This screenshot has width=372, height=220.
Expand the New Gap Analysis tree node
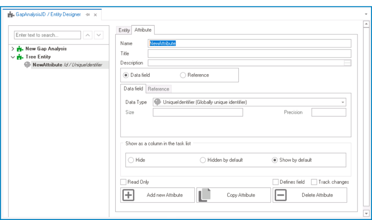(x=13, y=49)
